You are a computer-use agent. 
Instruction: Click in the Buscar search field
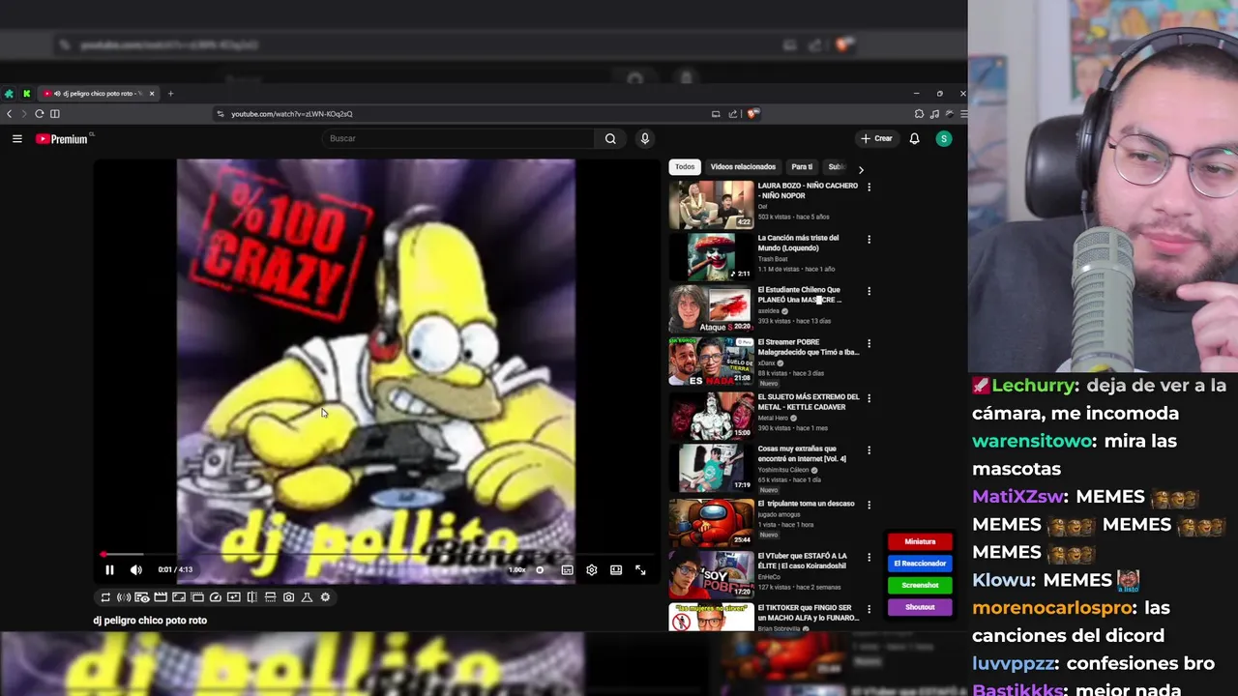[x=459, y=139]
